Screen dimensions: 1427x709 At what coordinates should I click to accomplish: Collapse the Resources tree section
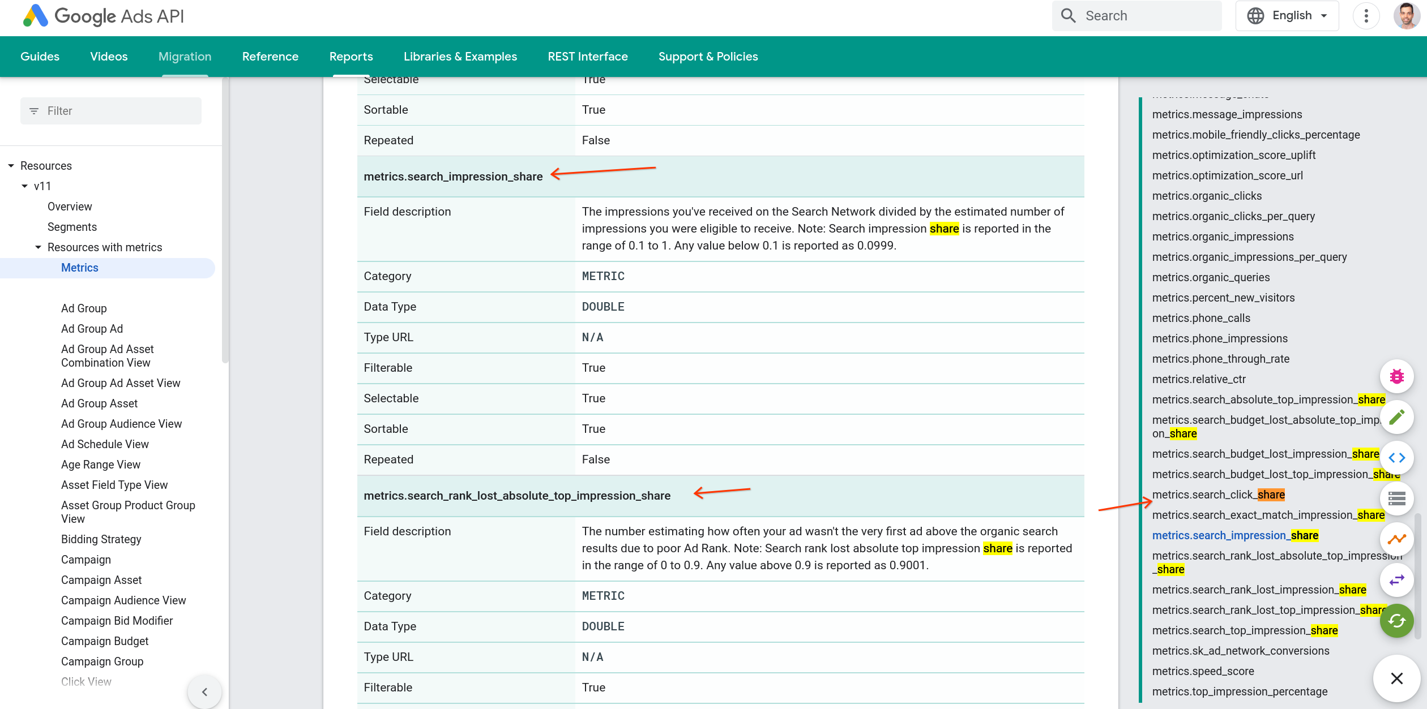click(11, 166)
